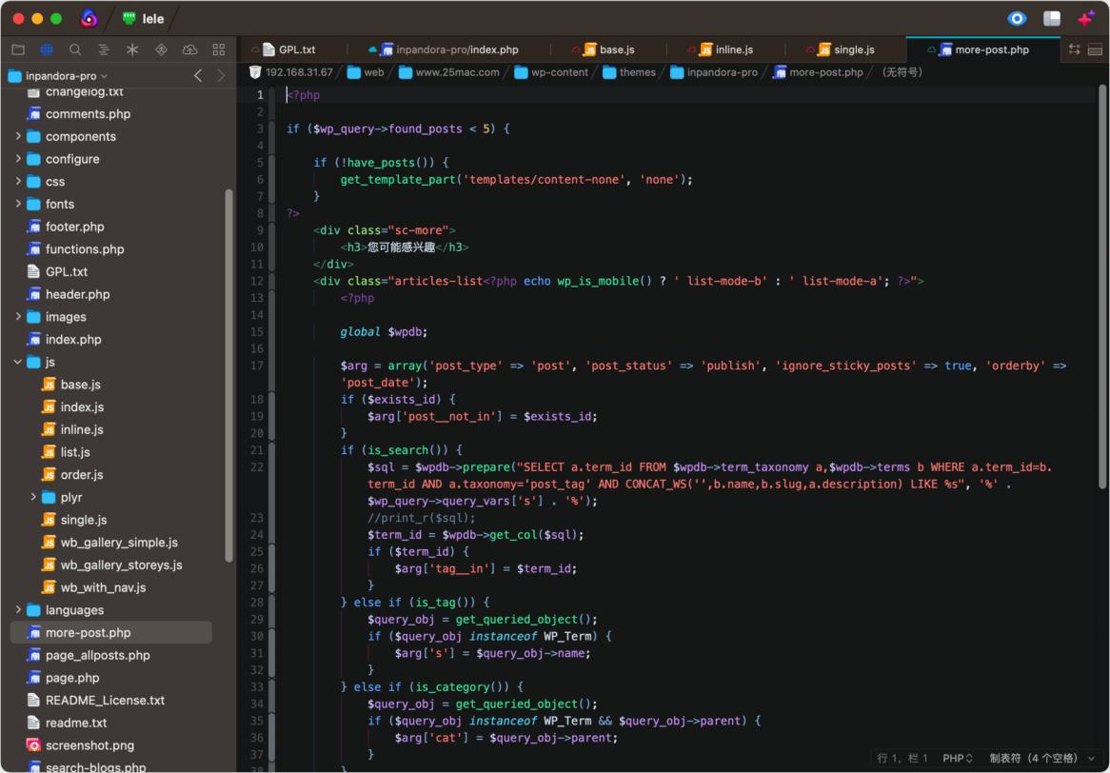Screen dimensions: 1110x773
Task: Open the local files folder icon
Action: 18,50
